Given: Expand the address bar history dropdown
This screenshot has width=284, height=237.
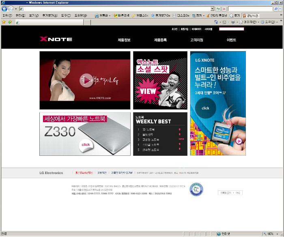Looking at the screenshot, I should tap(213, 9).
